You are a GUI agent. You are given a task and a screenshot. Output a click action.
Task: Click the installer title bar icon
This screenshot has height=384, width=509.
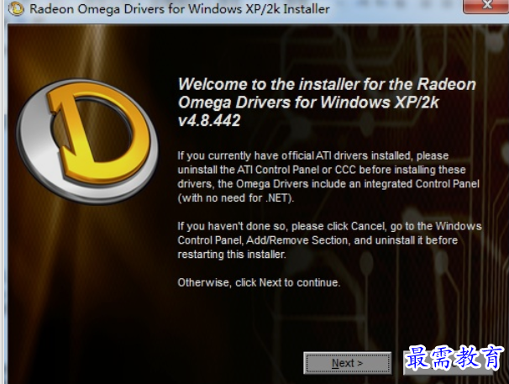pyautogui.click(x=16, y=8)
